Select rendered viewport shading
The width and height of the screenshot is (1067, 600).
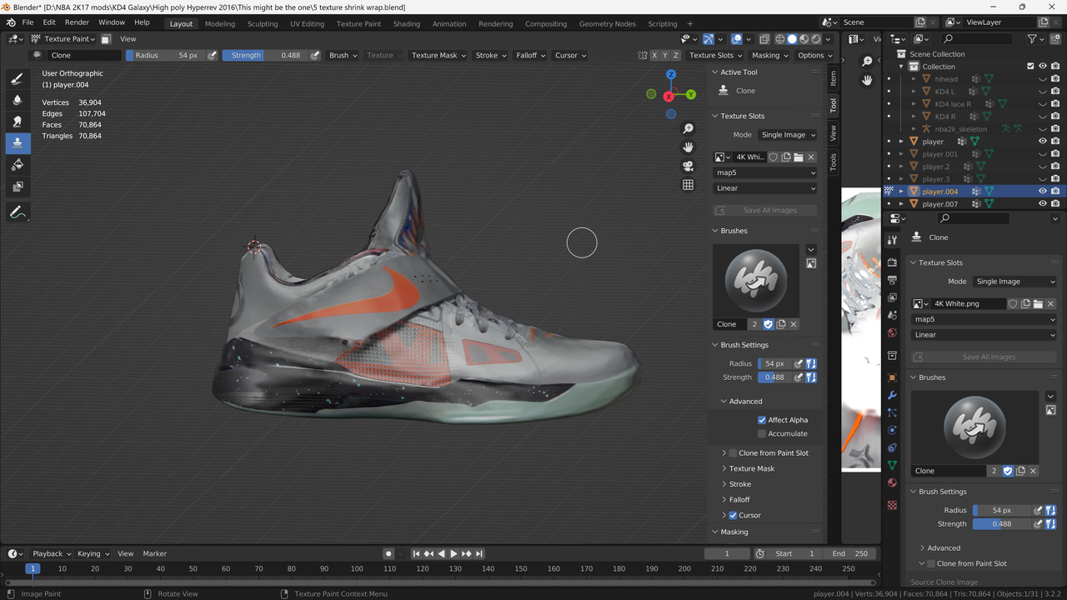[x=816, y=39]
